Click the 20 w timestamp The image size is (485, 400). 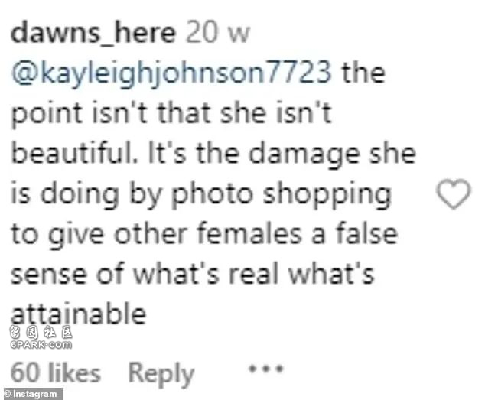pyautogui.click(x=218, y=33)
